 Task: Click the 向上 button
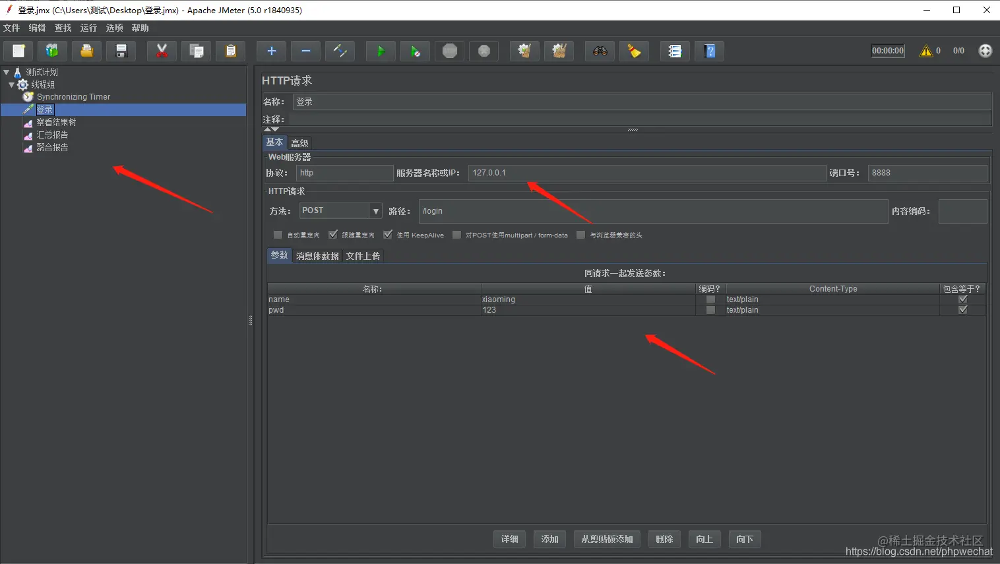point(704,539)
